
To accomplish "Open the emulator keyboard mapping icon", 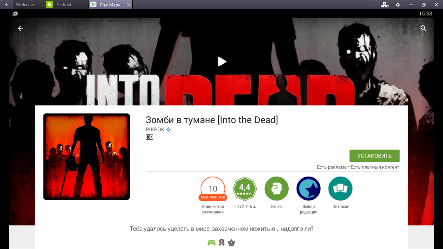I will click(x=385, y=5).
